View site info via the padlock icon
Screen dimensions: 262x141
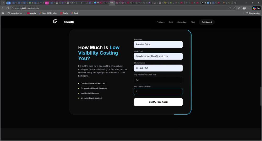13,8
